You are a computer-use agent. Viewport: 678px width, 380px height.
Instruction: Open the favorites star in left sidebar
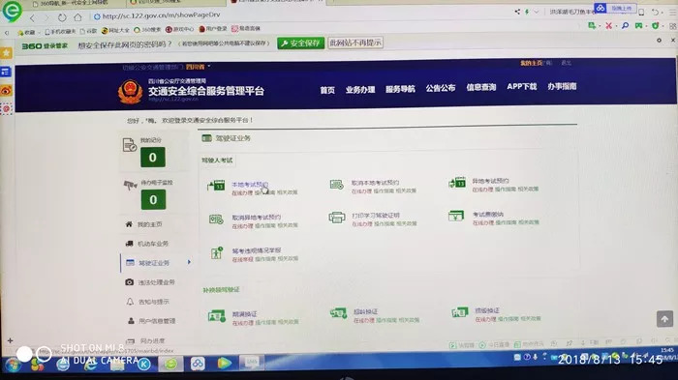coord(6,52)
